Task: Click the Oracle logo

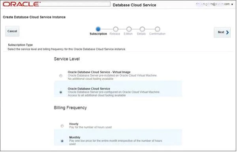Action: [22, 4]
